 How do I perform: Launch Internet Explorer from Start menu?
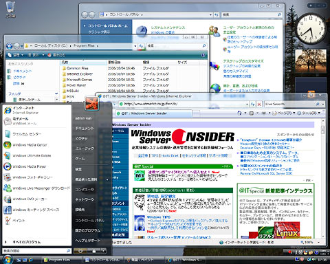[21, 110]
